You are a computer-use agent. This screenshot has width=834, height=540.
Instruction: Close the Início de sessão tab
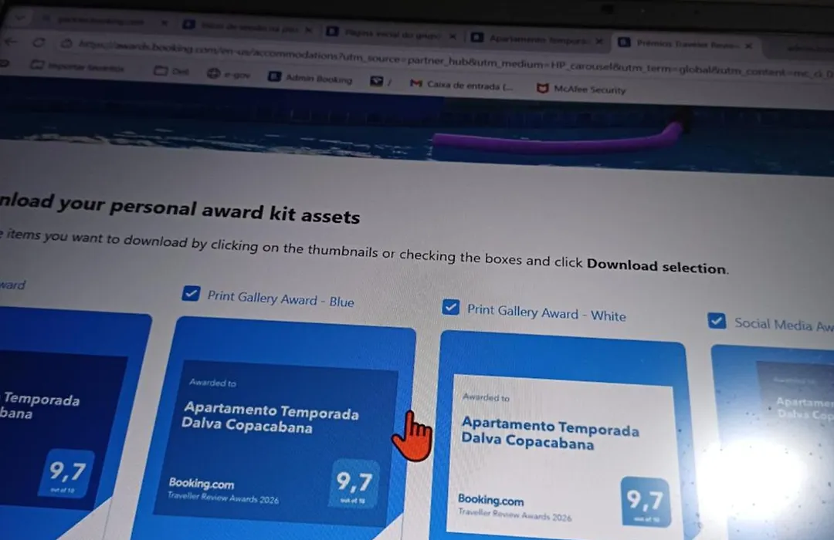tap(308, 30)
